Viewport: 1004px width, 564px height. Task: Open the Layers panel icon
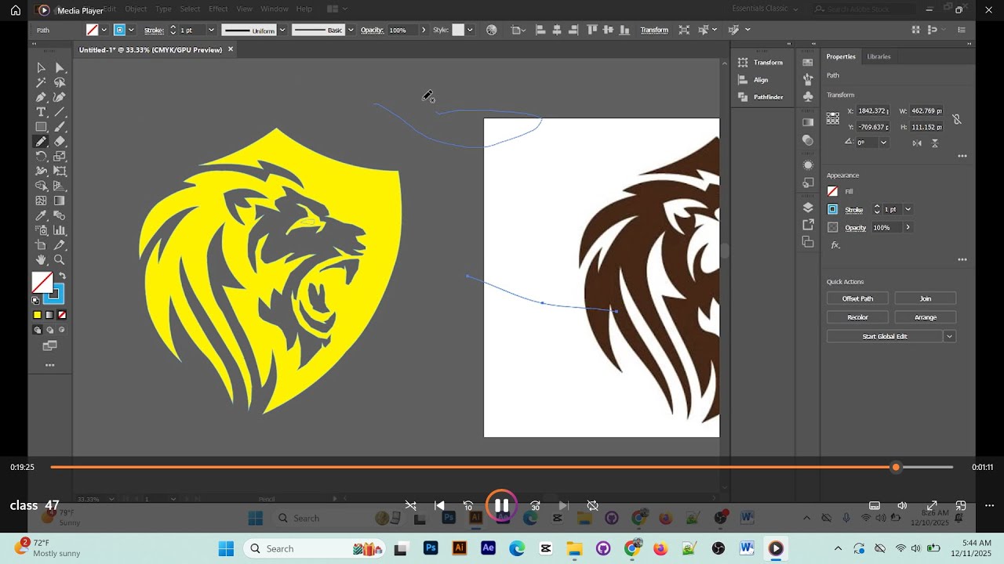[808, 208]
